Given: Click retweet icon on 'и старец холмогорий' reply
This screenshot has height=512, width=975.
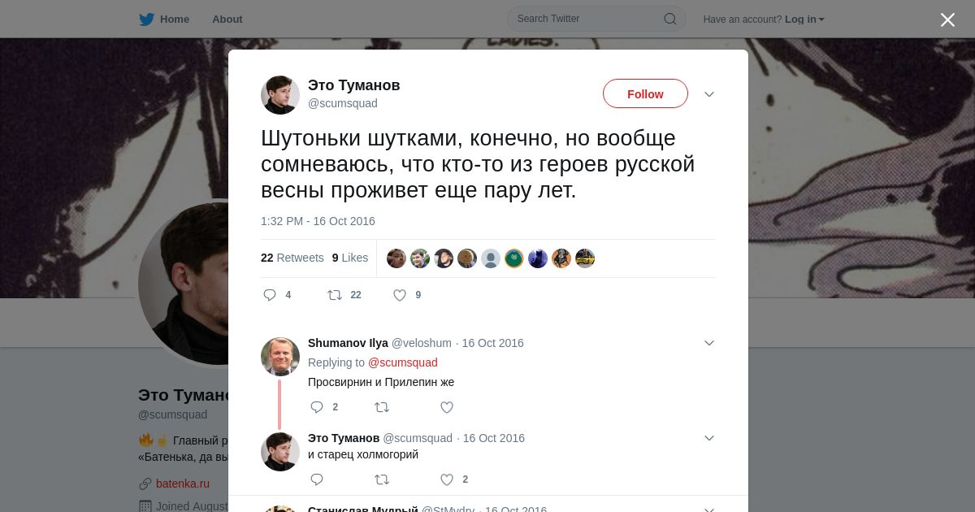Looking at the screenshot, I should pos(382,479).
